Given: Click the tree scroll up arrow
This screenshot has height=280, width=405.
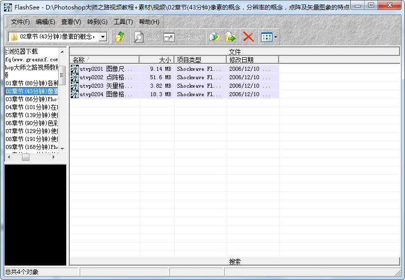Looking at the screenshot, I should point(62,52).
